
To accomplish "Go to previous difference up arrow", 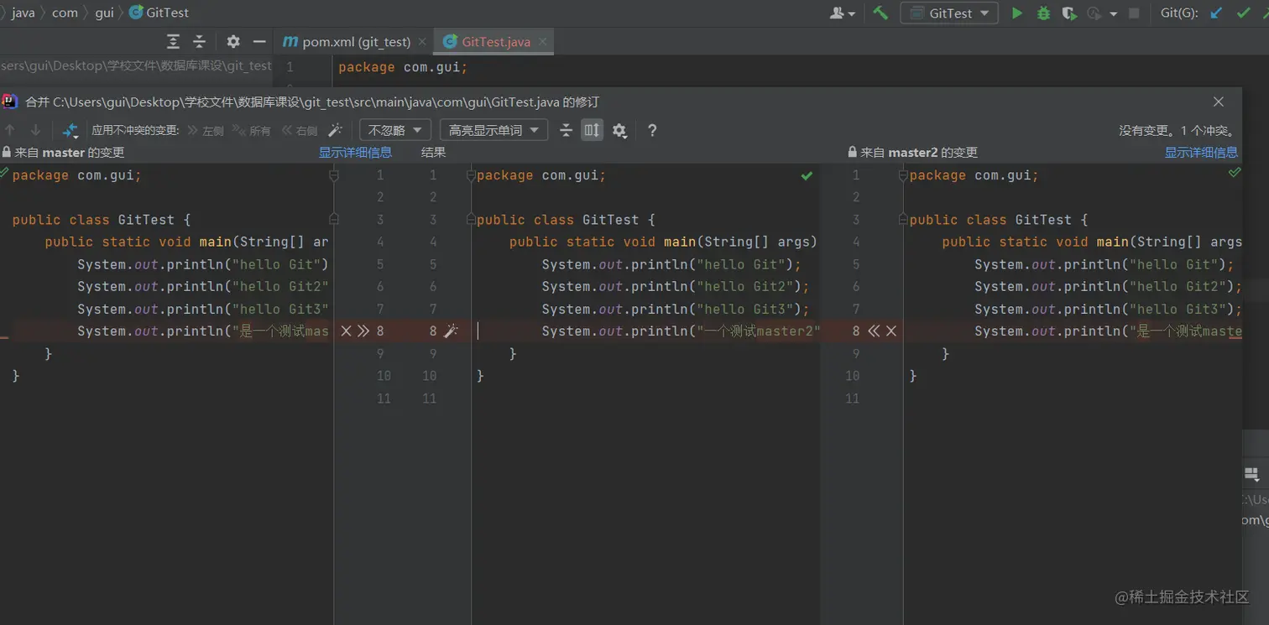I will 10,130.
